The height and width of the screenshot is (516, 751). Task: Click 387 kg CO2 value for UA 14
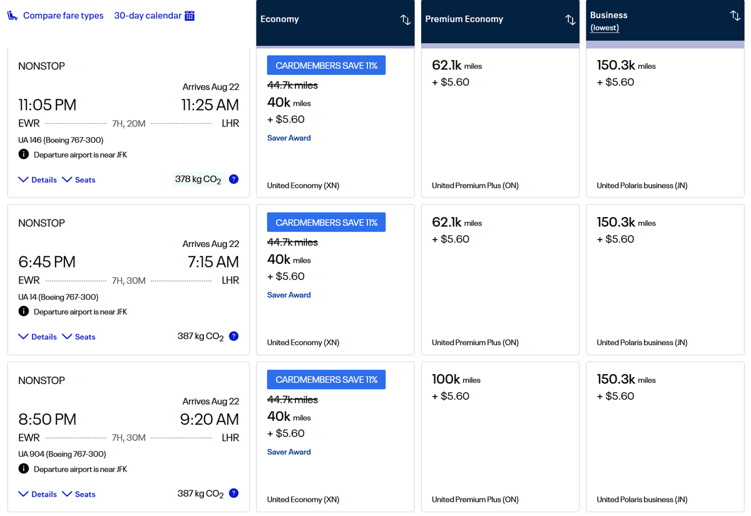pyautogui.click(x=200, y=336)
